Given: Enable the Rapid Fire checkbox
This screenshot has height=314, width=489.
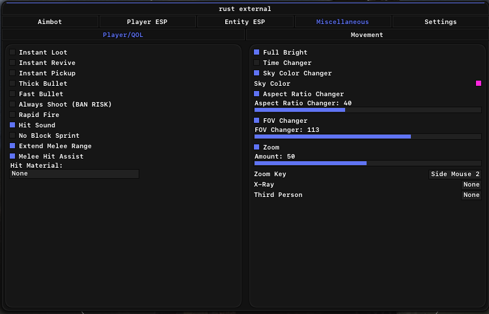Looking at the screenshot, I should (12, 114).
